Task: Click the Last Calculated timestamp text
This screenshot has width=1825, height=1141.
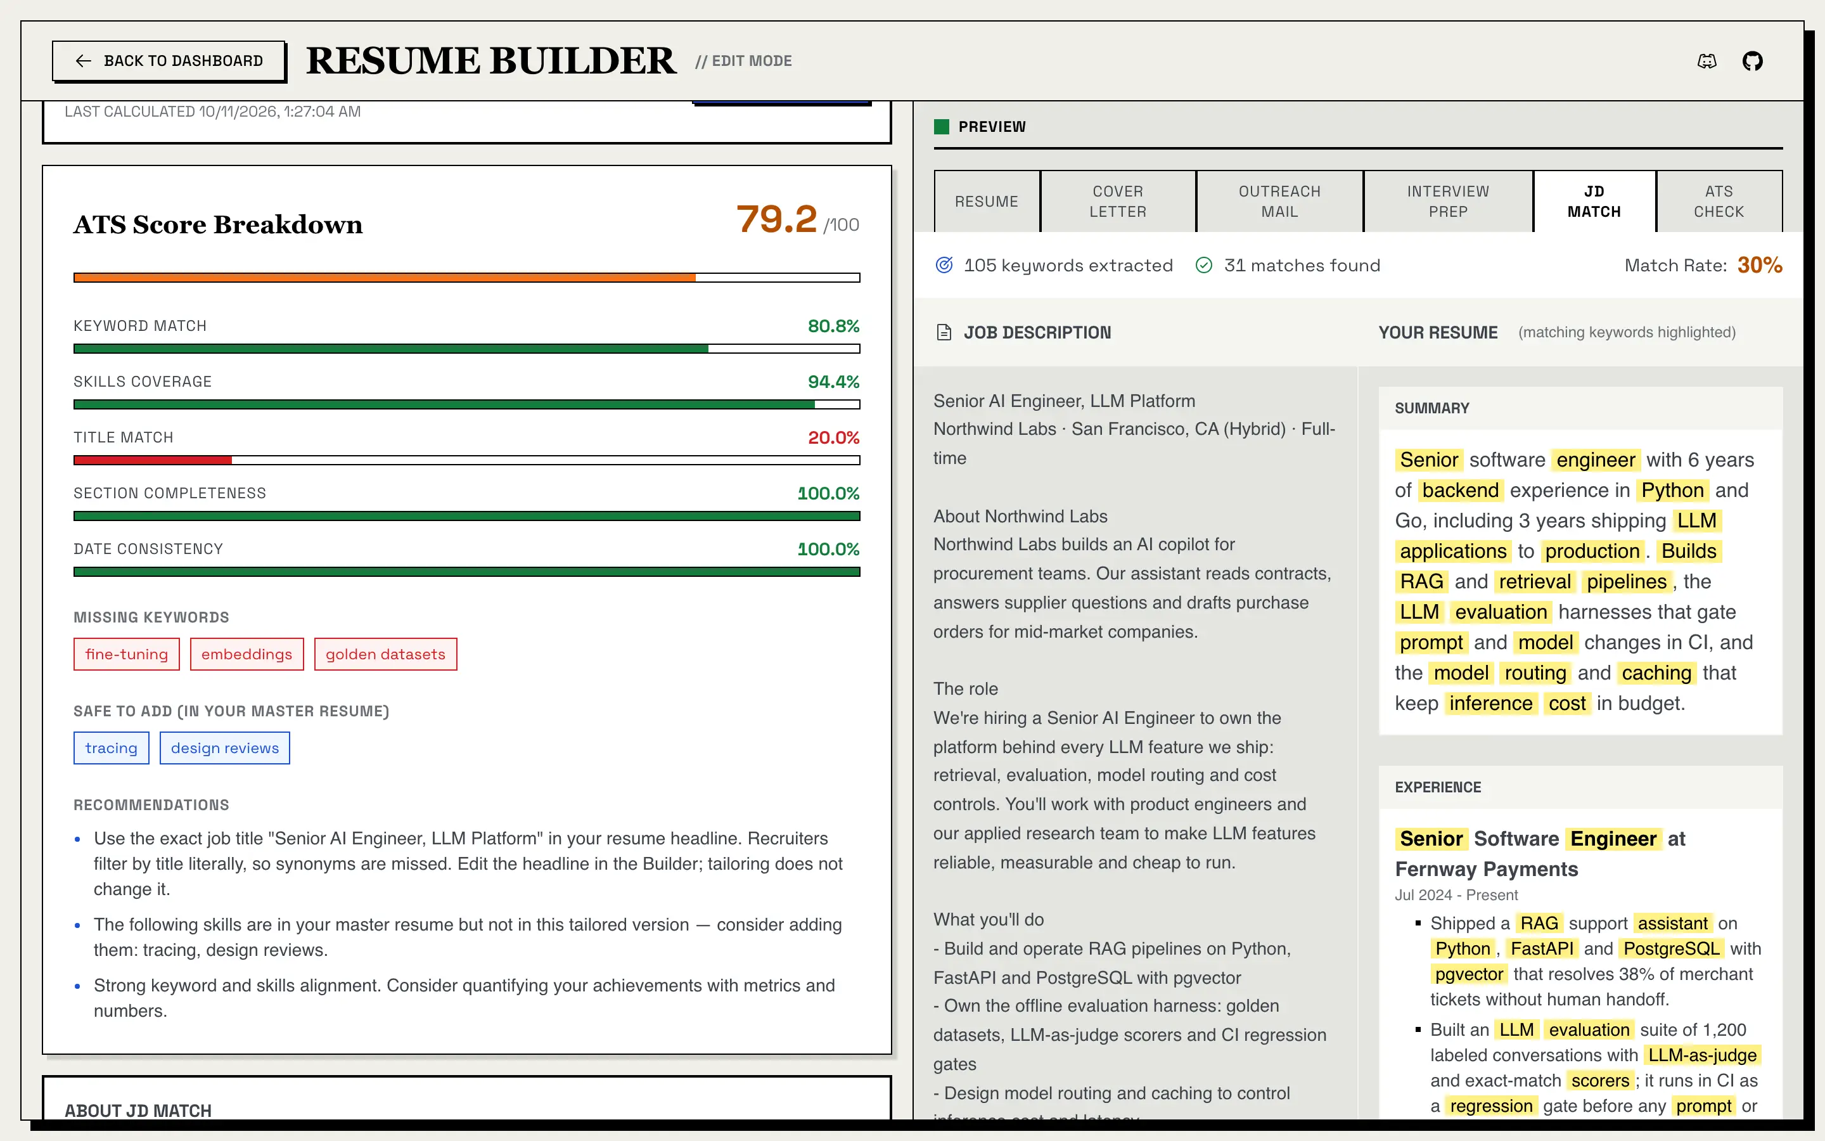Action: coord(213,112)
